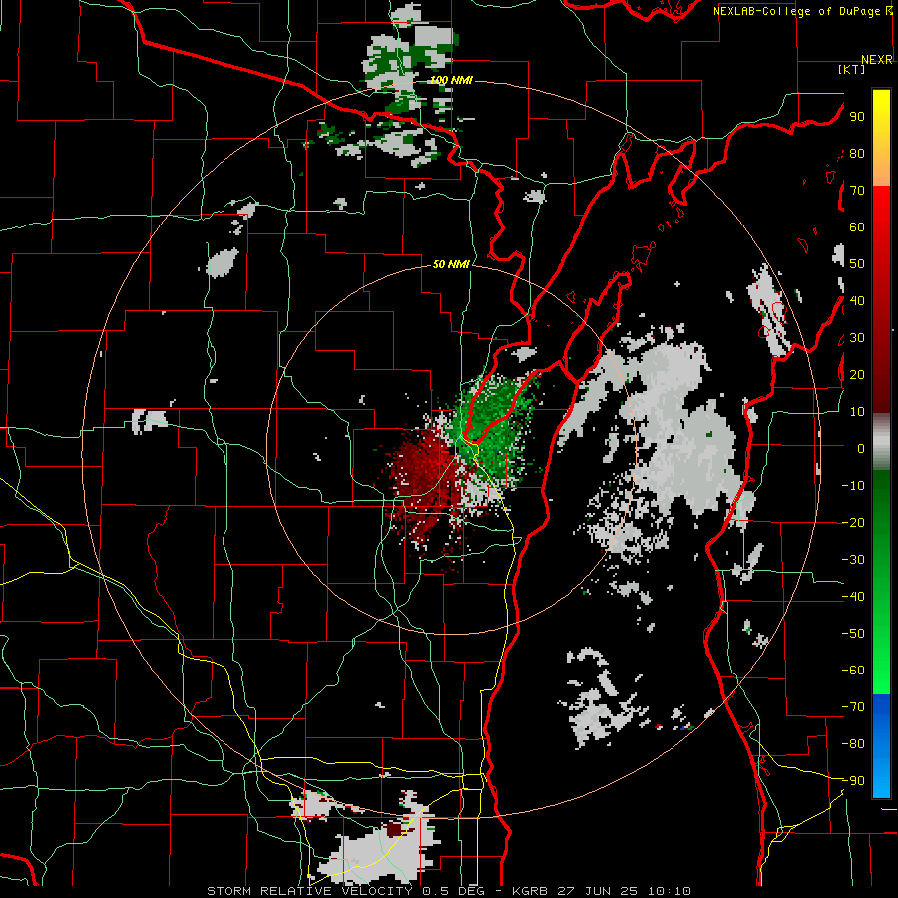Click the 50 value on velocity scale
The width and height of the screenshot is (898, 898).
point(857,264)
